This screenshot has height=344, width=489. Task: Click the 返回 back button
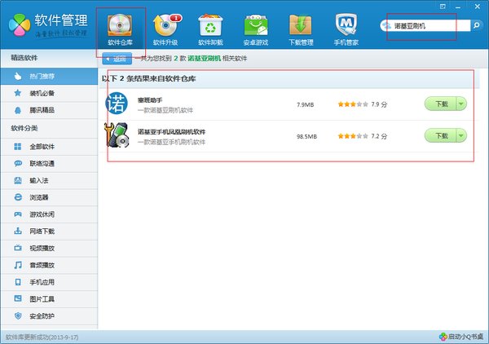coord(117,59)
